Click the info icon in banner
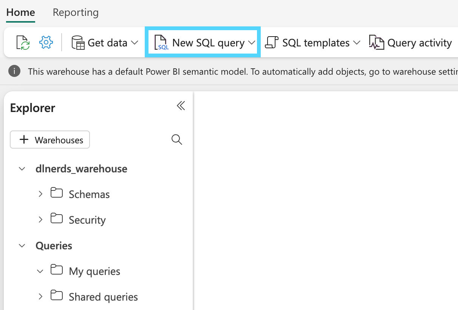Image resolution: width=458 pixels, height=310 pixels. point(14,71)
